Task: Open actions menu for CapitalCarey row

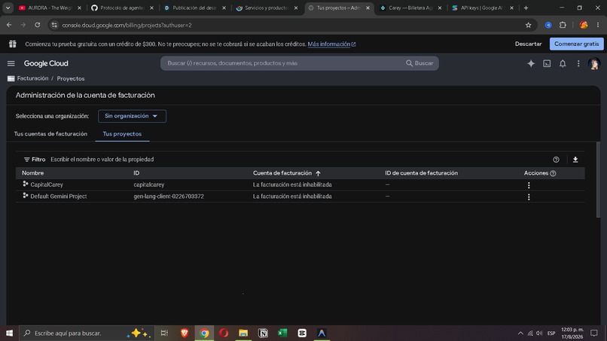Action: (529, 185)
